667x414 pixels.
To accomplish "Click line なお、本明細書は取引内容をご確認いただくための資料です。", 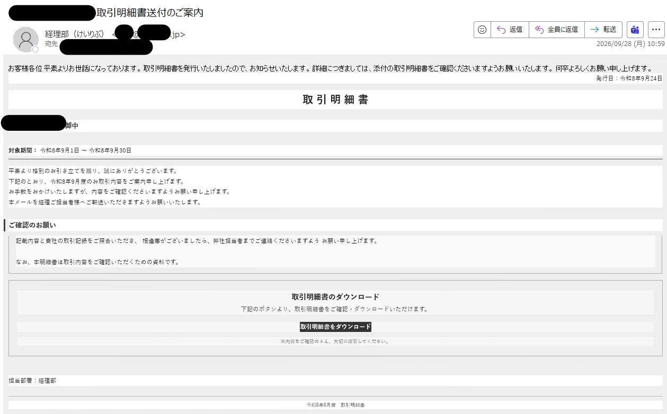I will point(97,262).
